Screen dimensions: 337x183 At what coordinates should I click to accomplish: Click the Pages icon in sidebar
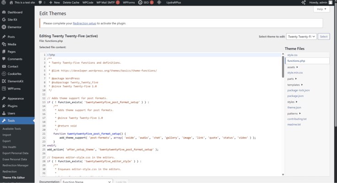pyautogui.click(x=4, y=52)
